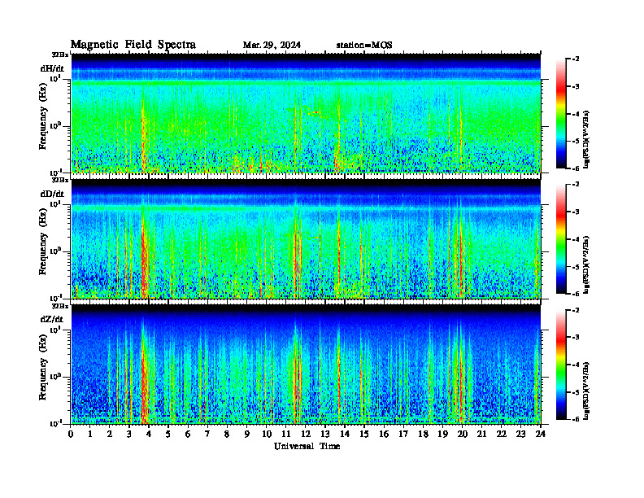Click the dD/dt panel color scale bar
The height and width of the screenshot is (498, 644).
(x=561, y=239)
